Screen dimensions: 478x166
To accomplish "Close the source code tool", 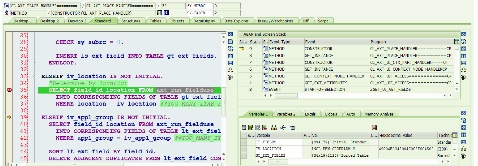I will click(x=230, y=34).
